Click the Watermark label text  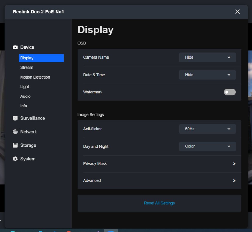[93, 92]
